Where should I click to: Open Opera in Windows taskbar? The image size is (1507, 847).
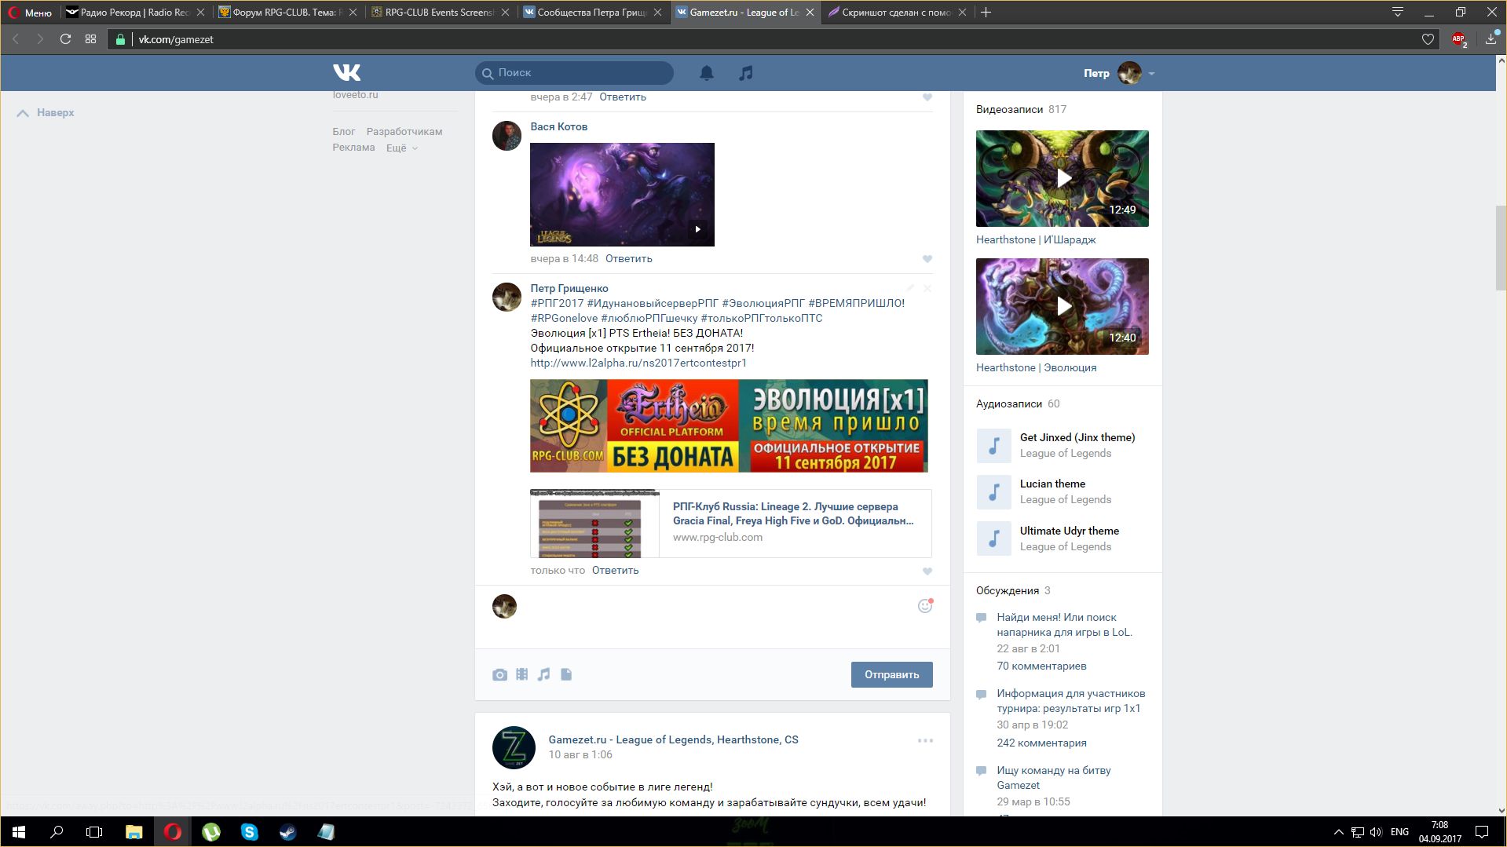(172, 832)
